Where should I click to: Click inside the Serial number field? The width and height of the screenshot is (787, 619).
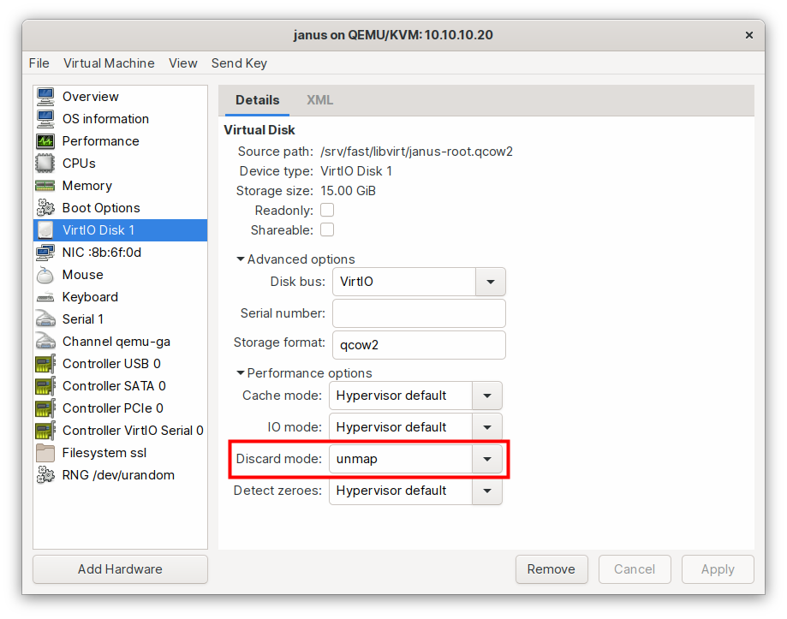tap(418, 312)
